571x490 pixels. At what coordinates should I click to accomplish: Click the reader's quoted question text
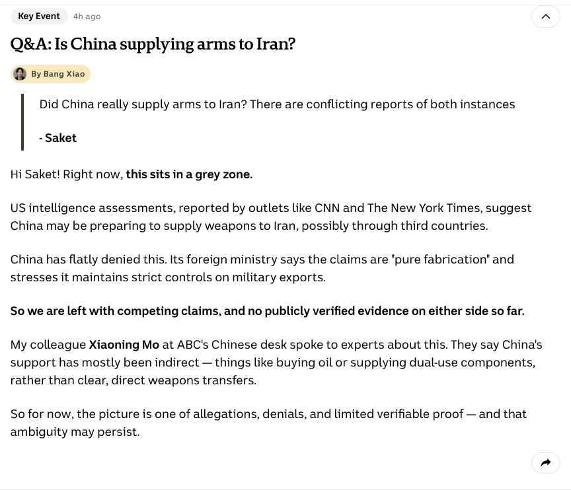pos(277,104)
